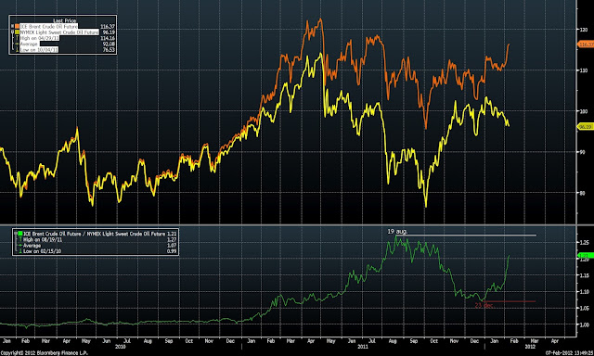Click the 96.19 value in the legend
The height and width of the screenshot is (356, 594).
[109, 32]
